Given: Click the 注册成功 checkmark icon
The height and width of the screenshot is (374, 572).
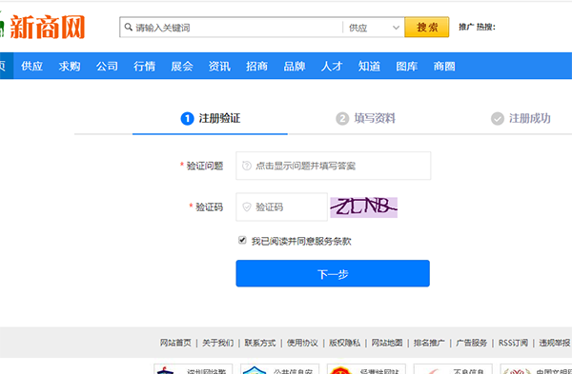Looking at the screenshot, I should (x=498, y=118).
